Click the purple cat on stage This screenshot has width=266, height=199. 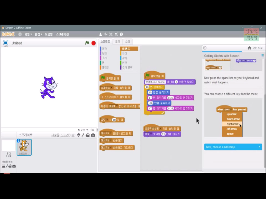coord(49,88)
